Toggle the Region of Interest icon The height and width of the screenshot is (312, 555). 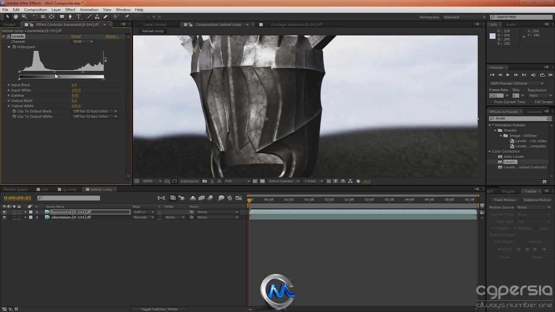[255, 181]
